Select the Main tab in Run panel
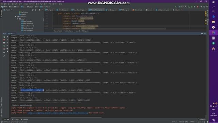This screenshot has width=218, height=123. point(12,33)
